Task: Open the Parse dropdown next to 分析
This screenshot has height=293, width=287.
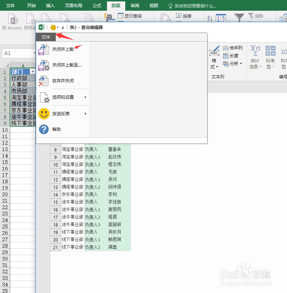Action: [241, 64]
